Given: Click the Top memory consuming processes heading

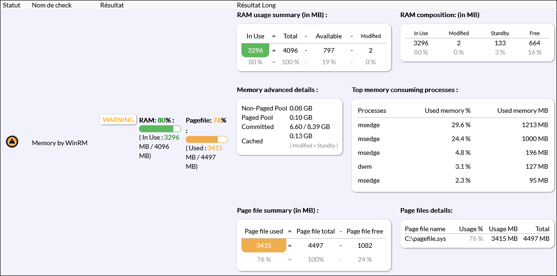Looking at the screenshot, I should click(405, 90).
